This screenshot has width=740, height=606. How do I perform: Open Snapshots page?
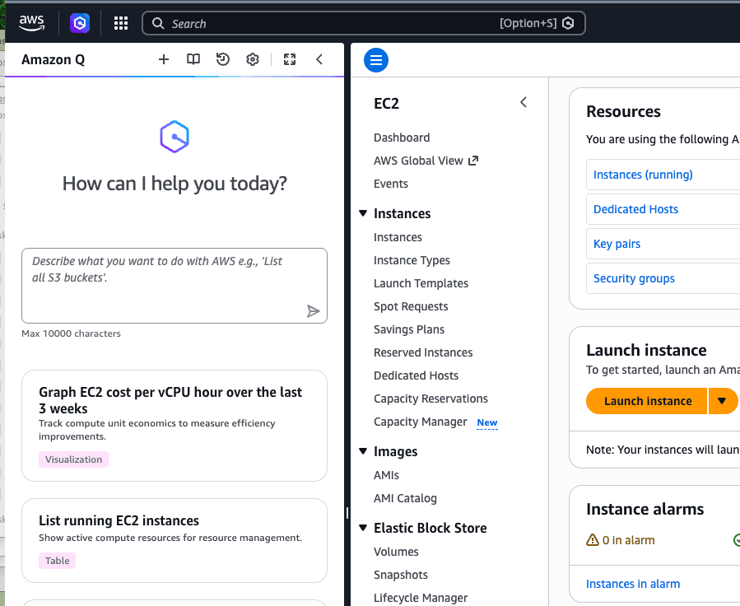pos(401,575)
